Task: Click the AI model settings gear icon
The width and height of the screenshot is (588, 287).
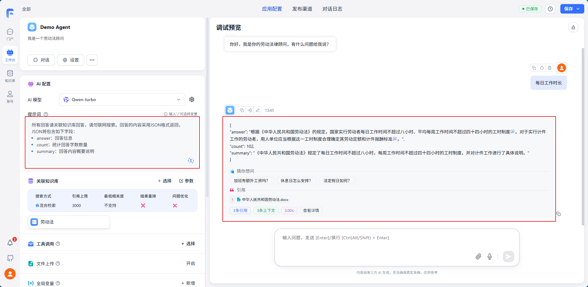Action: 192,100
